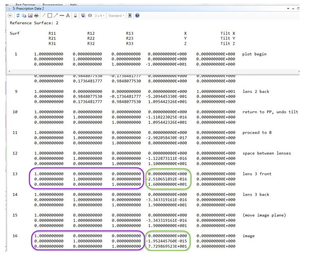Click the horizontal scrollbar right arrow
The width and height of the screenshot is (317, 258).
coord(297,71)
